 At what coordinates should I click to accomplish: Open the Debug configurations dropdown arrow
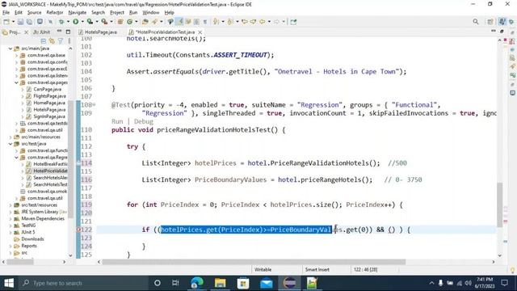pyautogui.click(x=68, y=22)
